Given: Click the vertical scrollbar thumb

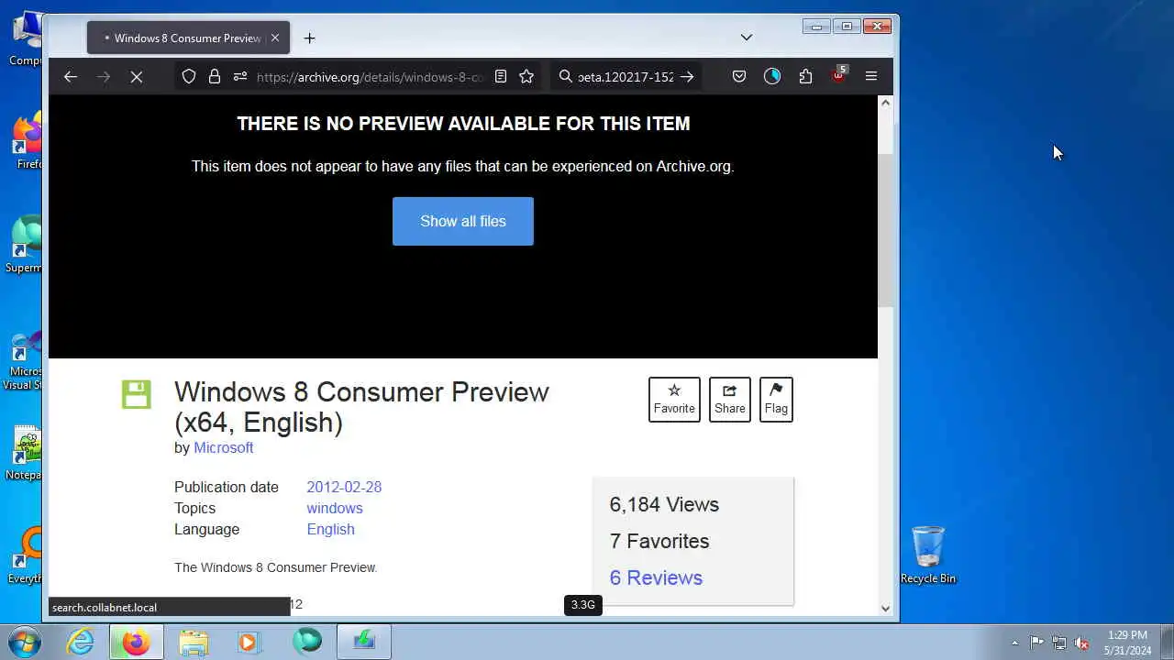Looking at the screenshot, I should 885,230.
